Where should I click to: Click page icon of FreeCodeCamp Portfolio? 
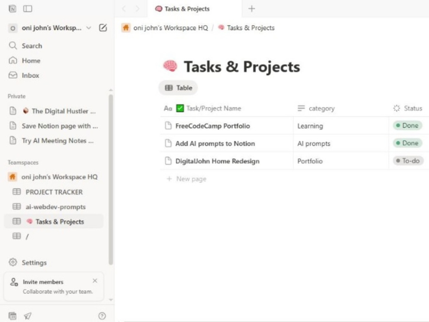point(168,126)
